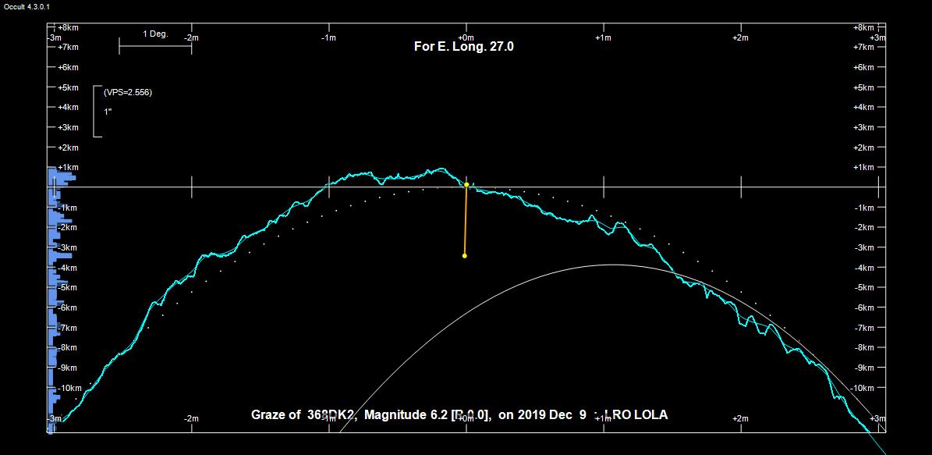
Task: Click the upper yellow dot on the orange line
Action: (x=466, y=185)
